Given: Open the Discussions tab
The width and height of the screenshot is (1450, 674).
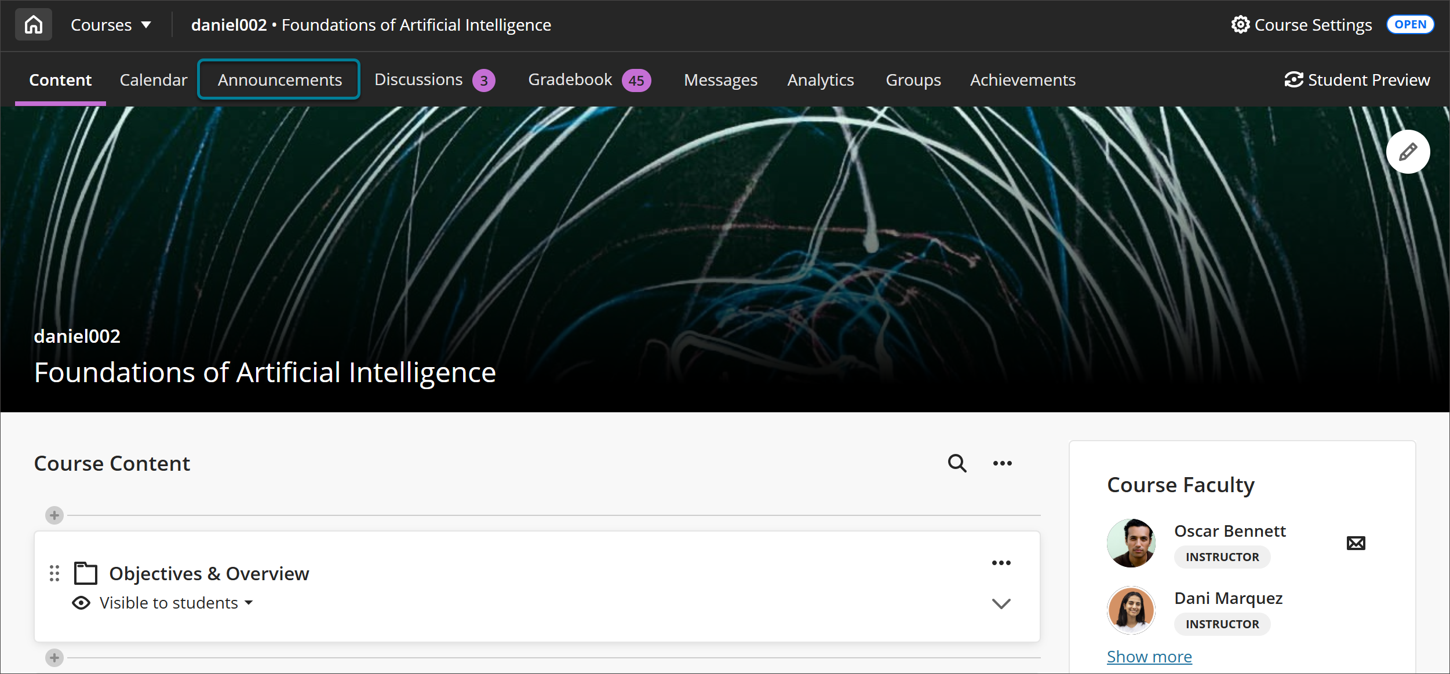Looking at the screenshot, I should 418,79.
